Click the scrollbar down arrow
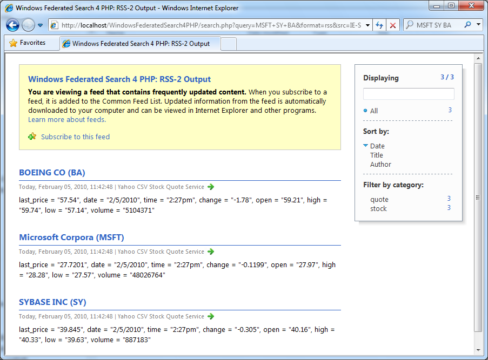 coord(478,350)
